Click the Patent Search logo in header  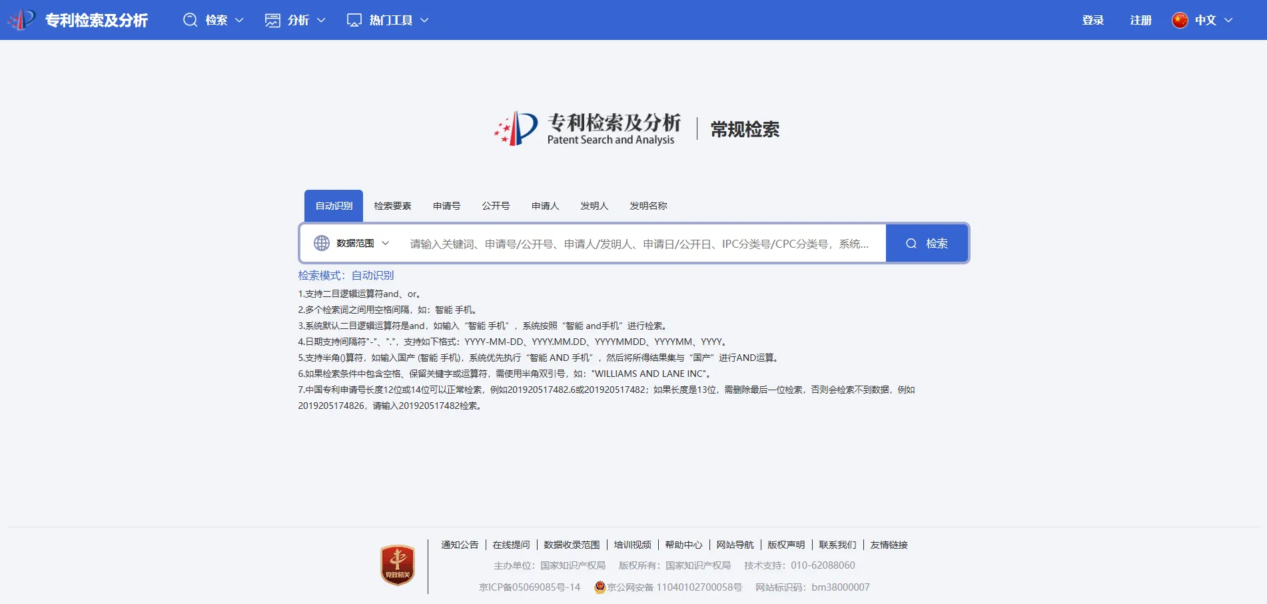[x=22, y=20]
